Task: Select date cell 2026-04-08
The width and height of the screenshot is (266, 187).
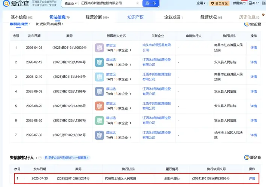Action: pos(34,48)
